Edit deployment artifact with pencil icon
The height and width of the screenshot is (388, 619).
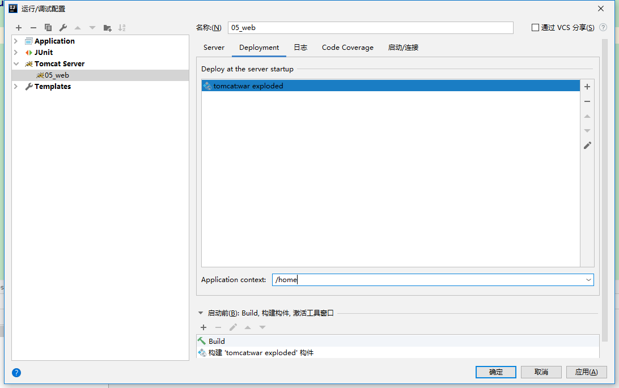coord(587,146)
